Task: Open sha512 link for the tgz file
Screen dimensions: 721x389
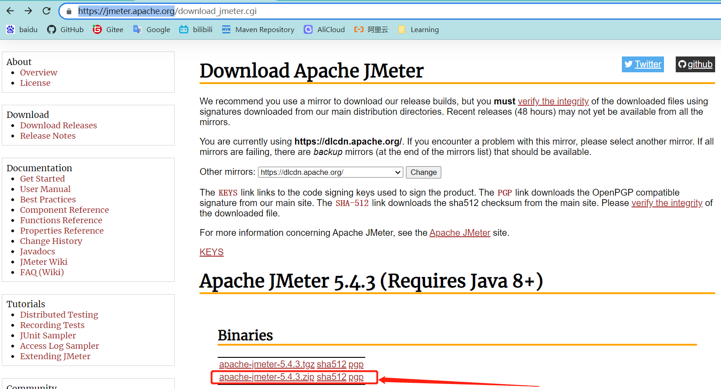Action: [331, 364]
